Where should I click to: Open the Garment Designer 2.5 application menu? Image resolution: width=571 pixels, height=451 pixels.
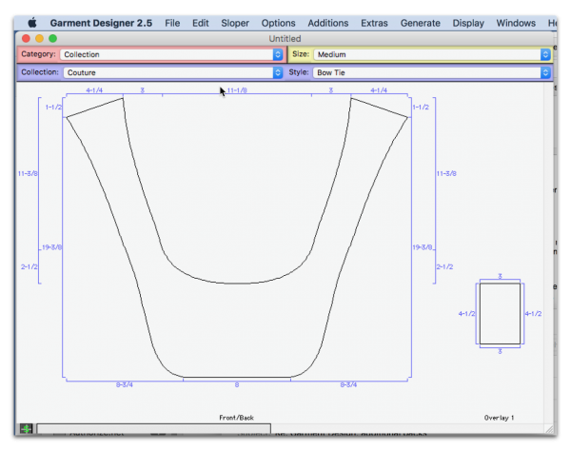click(x=101, y=23)
